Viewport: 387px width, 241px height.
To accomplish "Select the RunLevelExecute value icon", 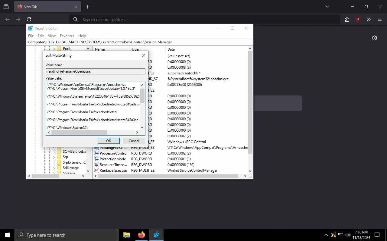I will [x=97, y=171].
